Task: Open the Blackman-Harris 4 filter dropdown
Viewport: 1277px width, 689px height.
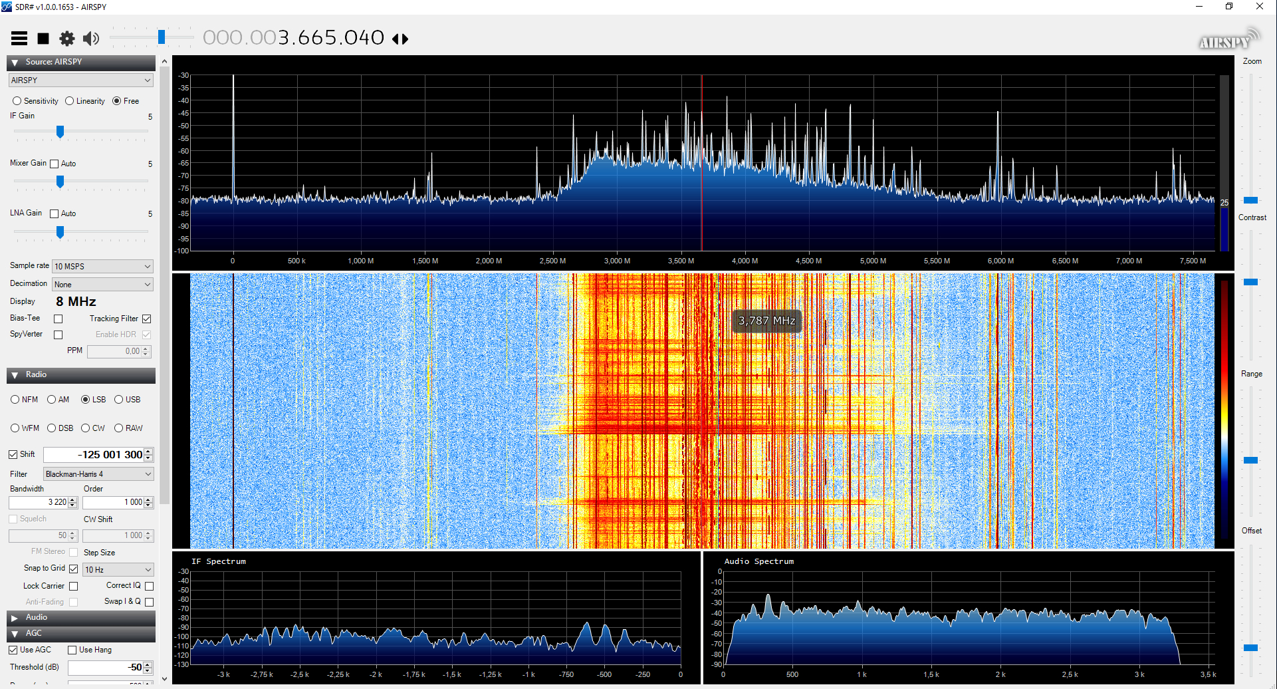Action: point(98,474)
